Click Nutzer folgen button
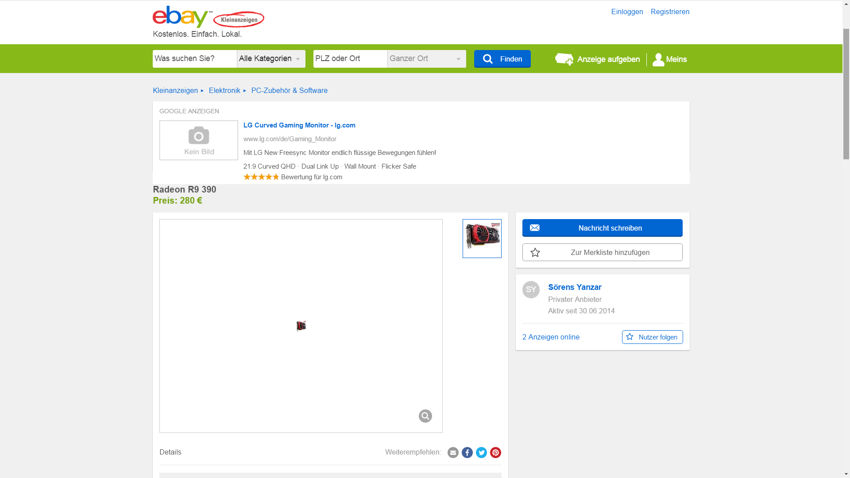The width and height of the screenshot is (850, 478). click(652, 337)
